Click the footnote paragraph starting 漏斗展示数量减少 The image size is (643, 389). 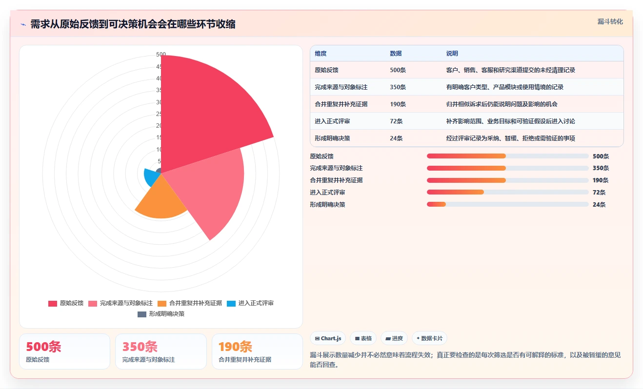465,360
